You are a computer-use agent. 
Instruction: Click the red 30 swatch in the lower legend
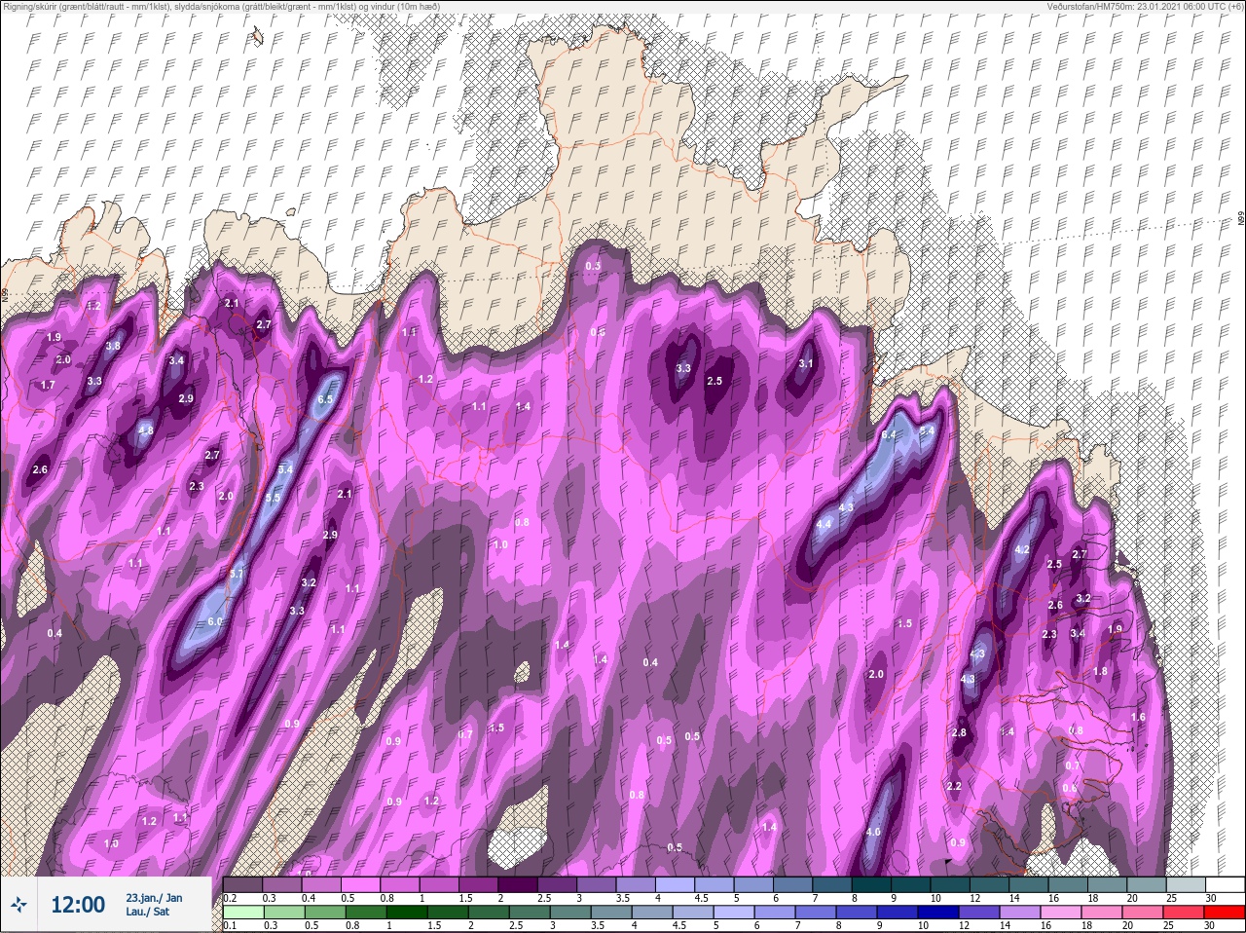[1224, 912]
